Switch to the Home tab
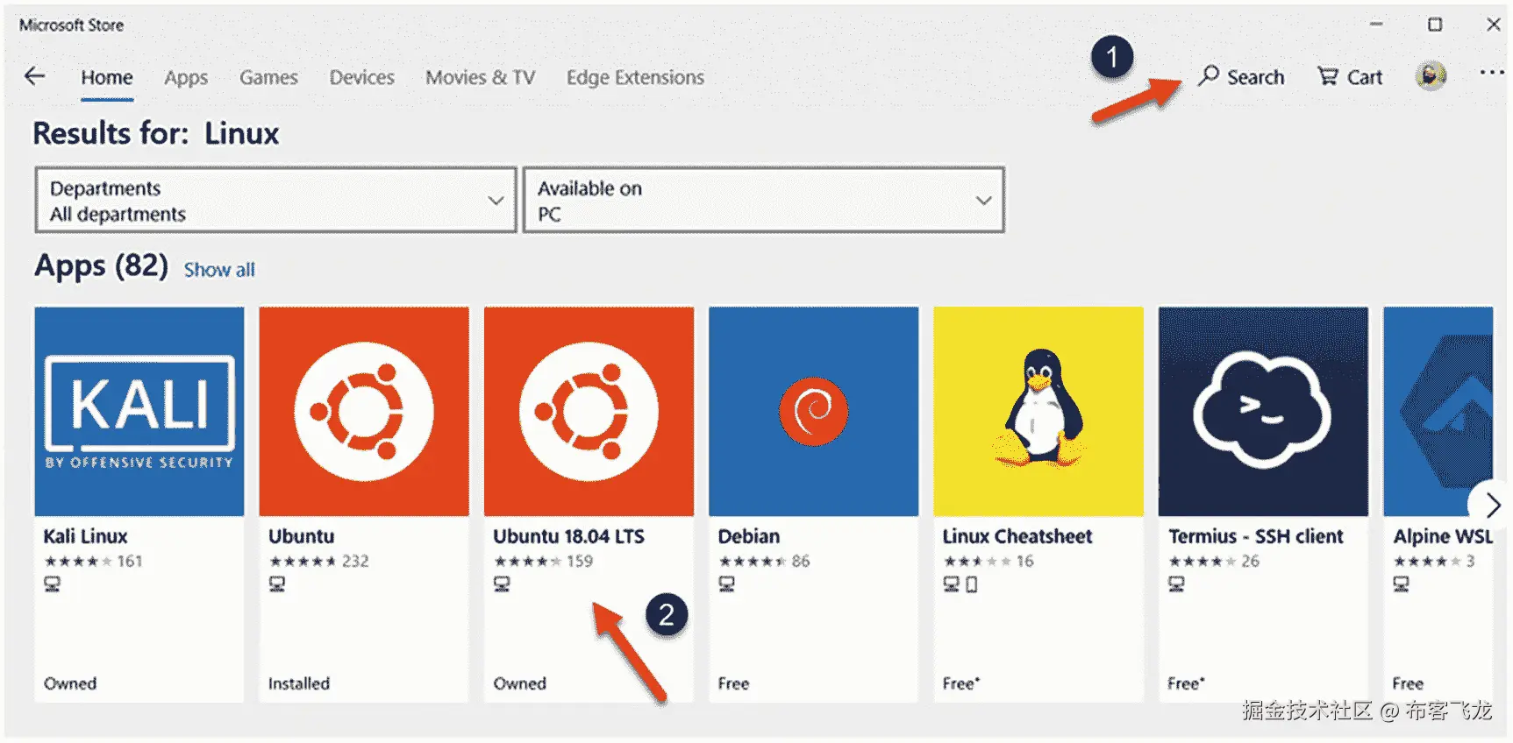Screen dimensions: 1513x743 click(x=107, y=77)
